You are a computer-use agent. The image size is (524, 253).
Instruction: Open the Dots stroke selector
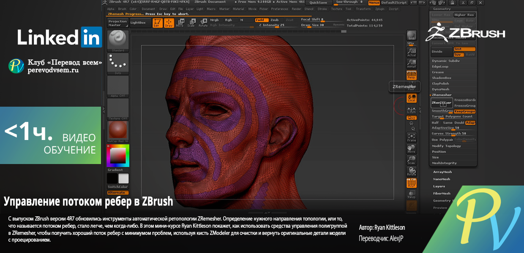pyautogui.click(x=118, y=64)
